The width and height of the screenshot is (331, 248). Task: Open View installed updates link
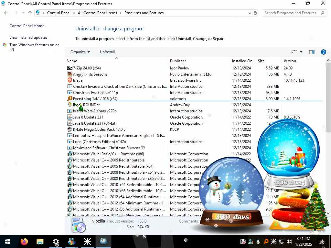point(28,37)
